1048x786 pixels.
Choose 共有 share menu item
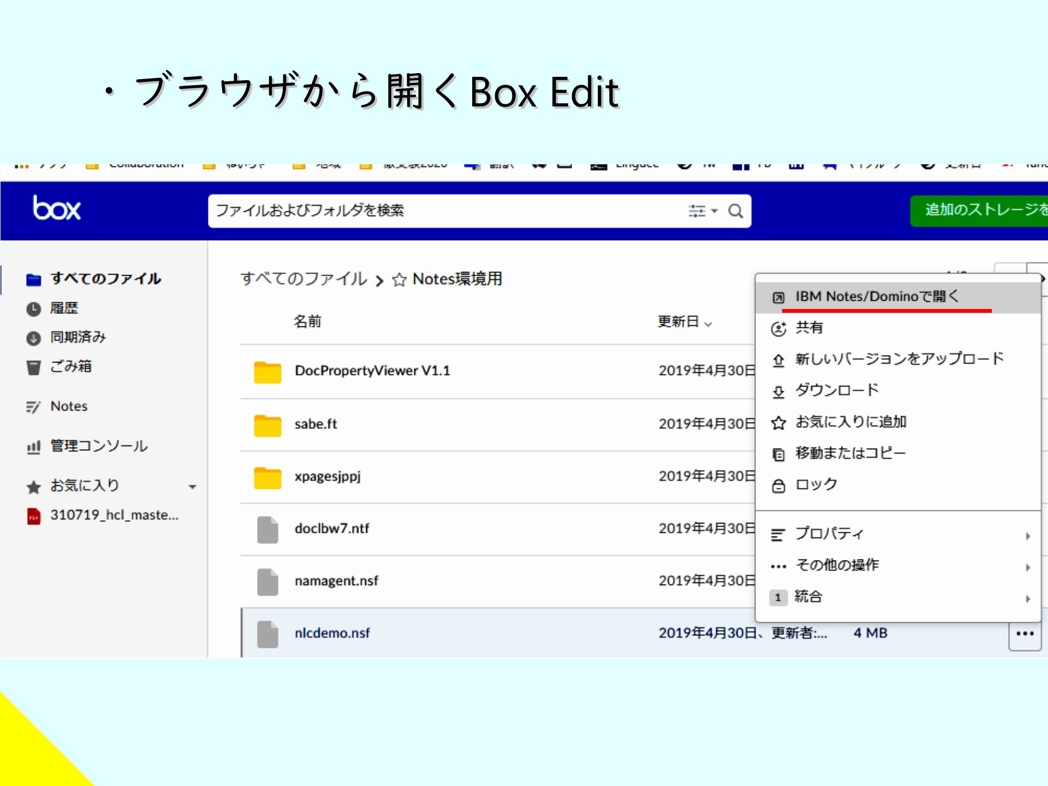click(x=898, y=328)
